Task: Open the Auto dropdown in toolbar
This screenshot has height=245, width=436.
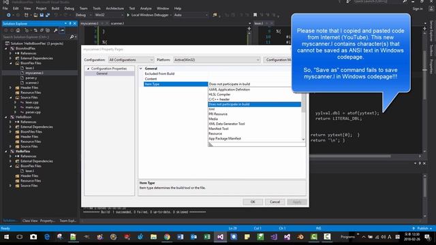Action: coord(191,15)
